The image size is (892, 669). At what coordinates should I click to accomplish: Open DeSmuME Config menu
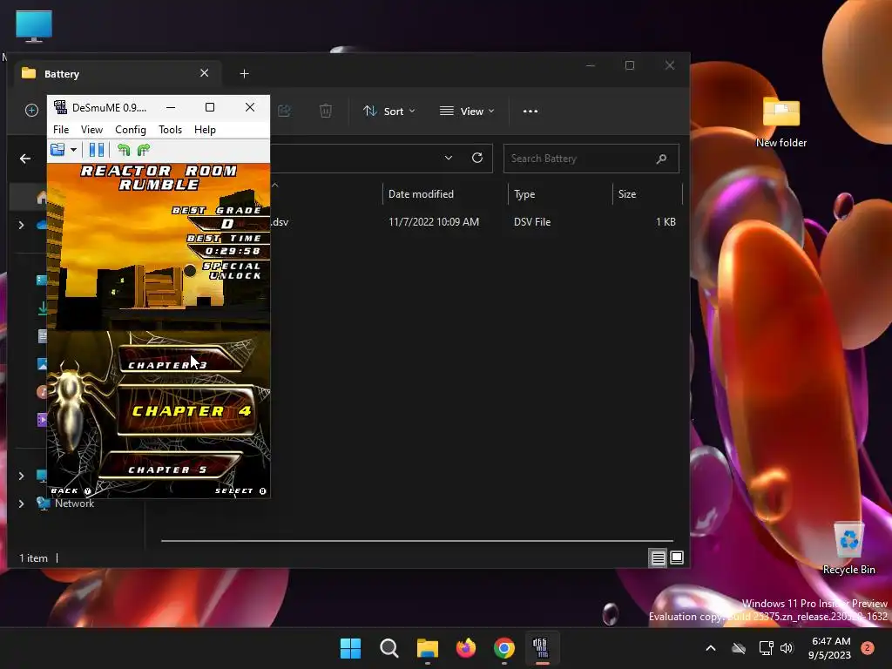tap(131, 130)
